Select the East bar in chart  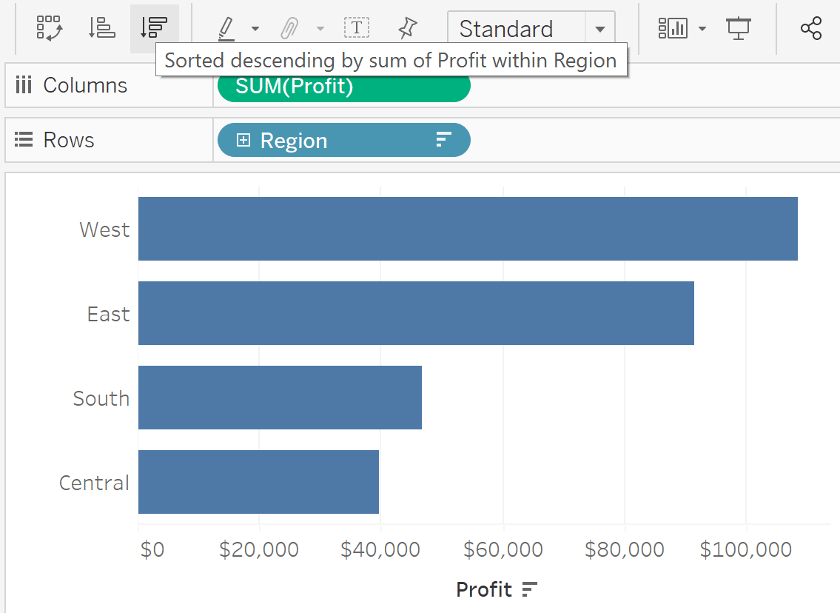416,313
